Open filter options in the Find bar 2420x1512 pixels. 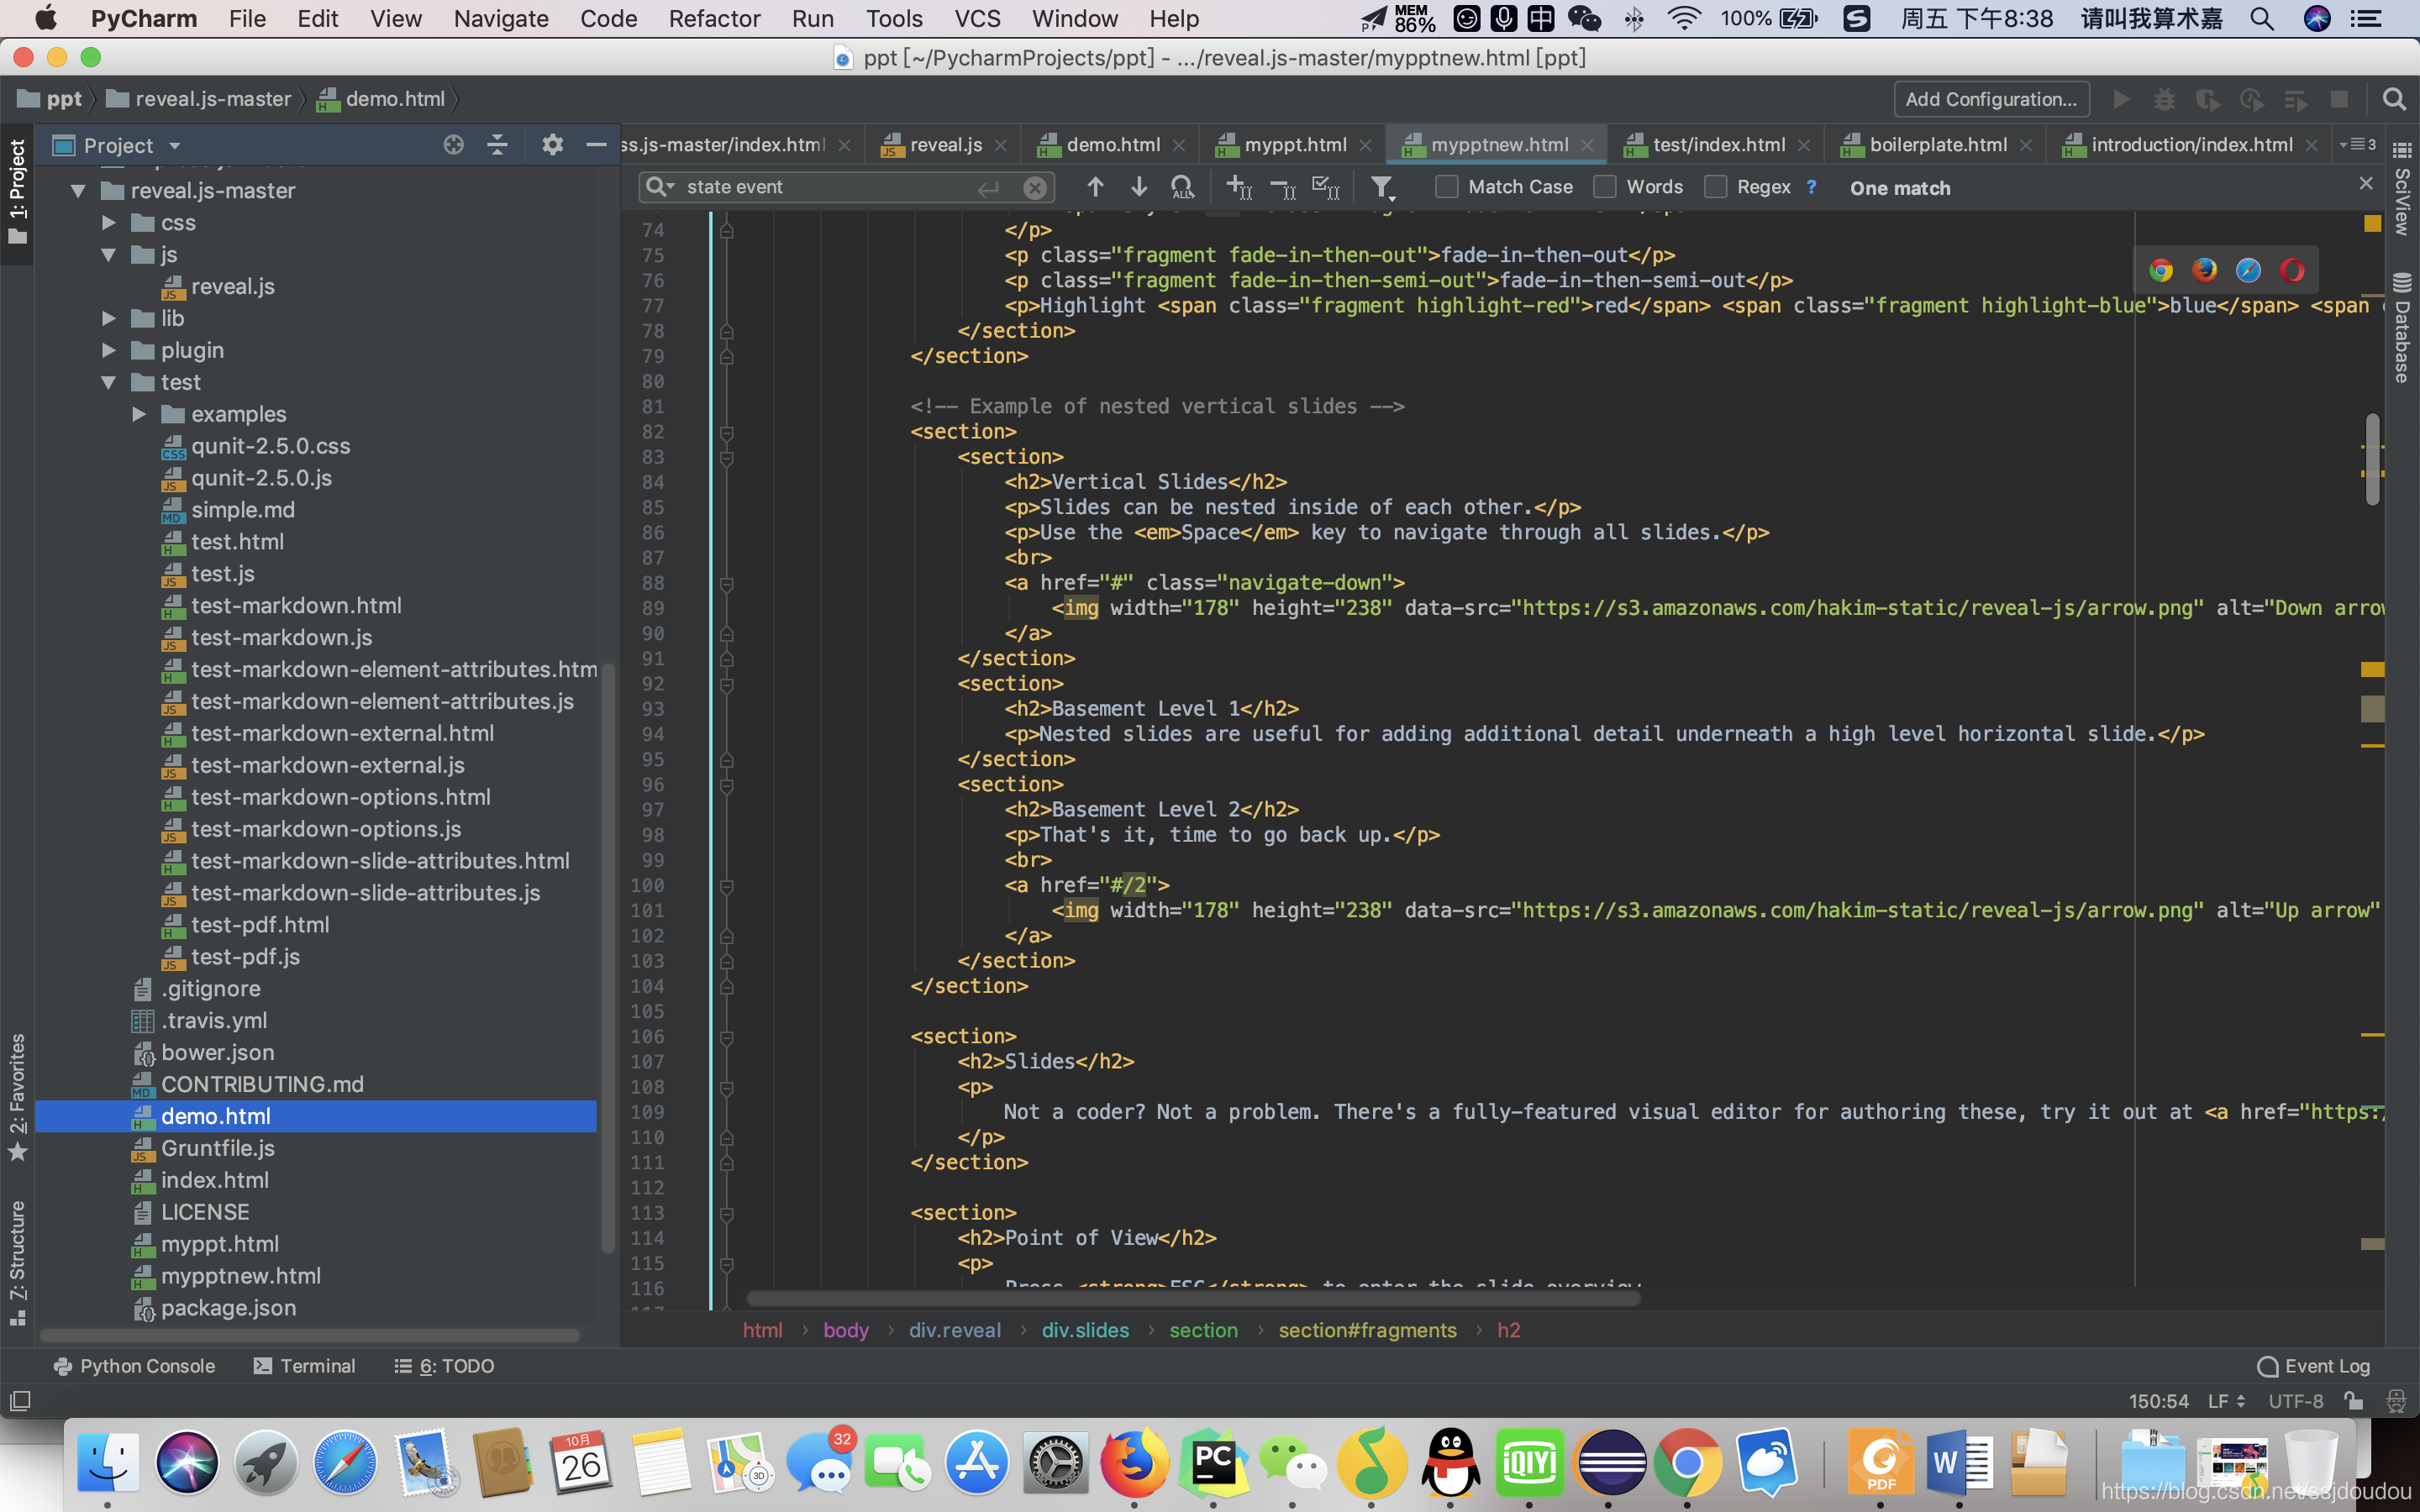[x=1382, y=187]
